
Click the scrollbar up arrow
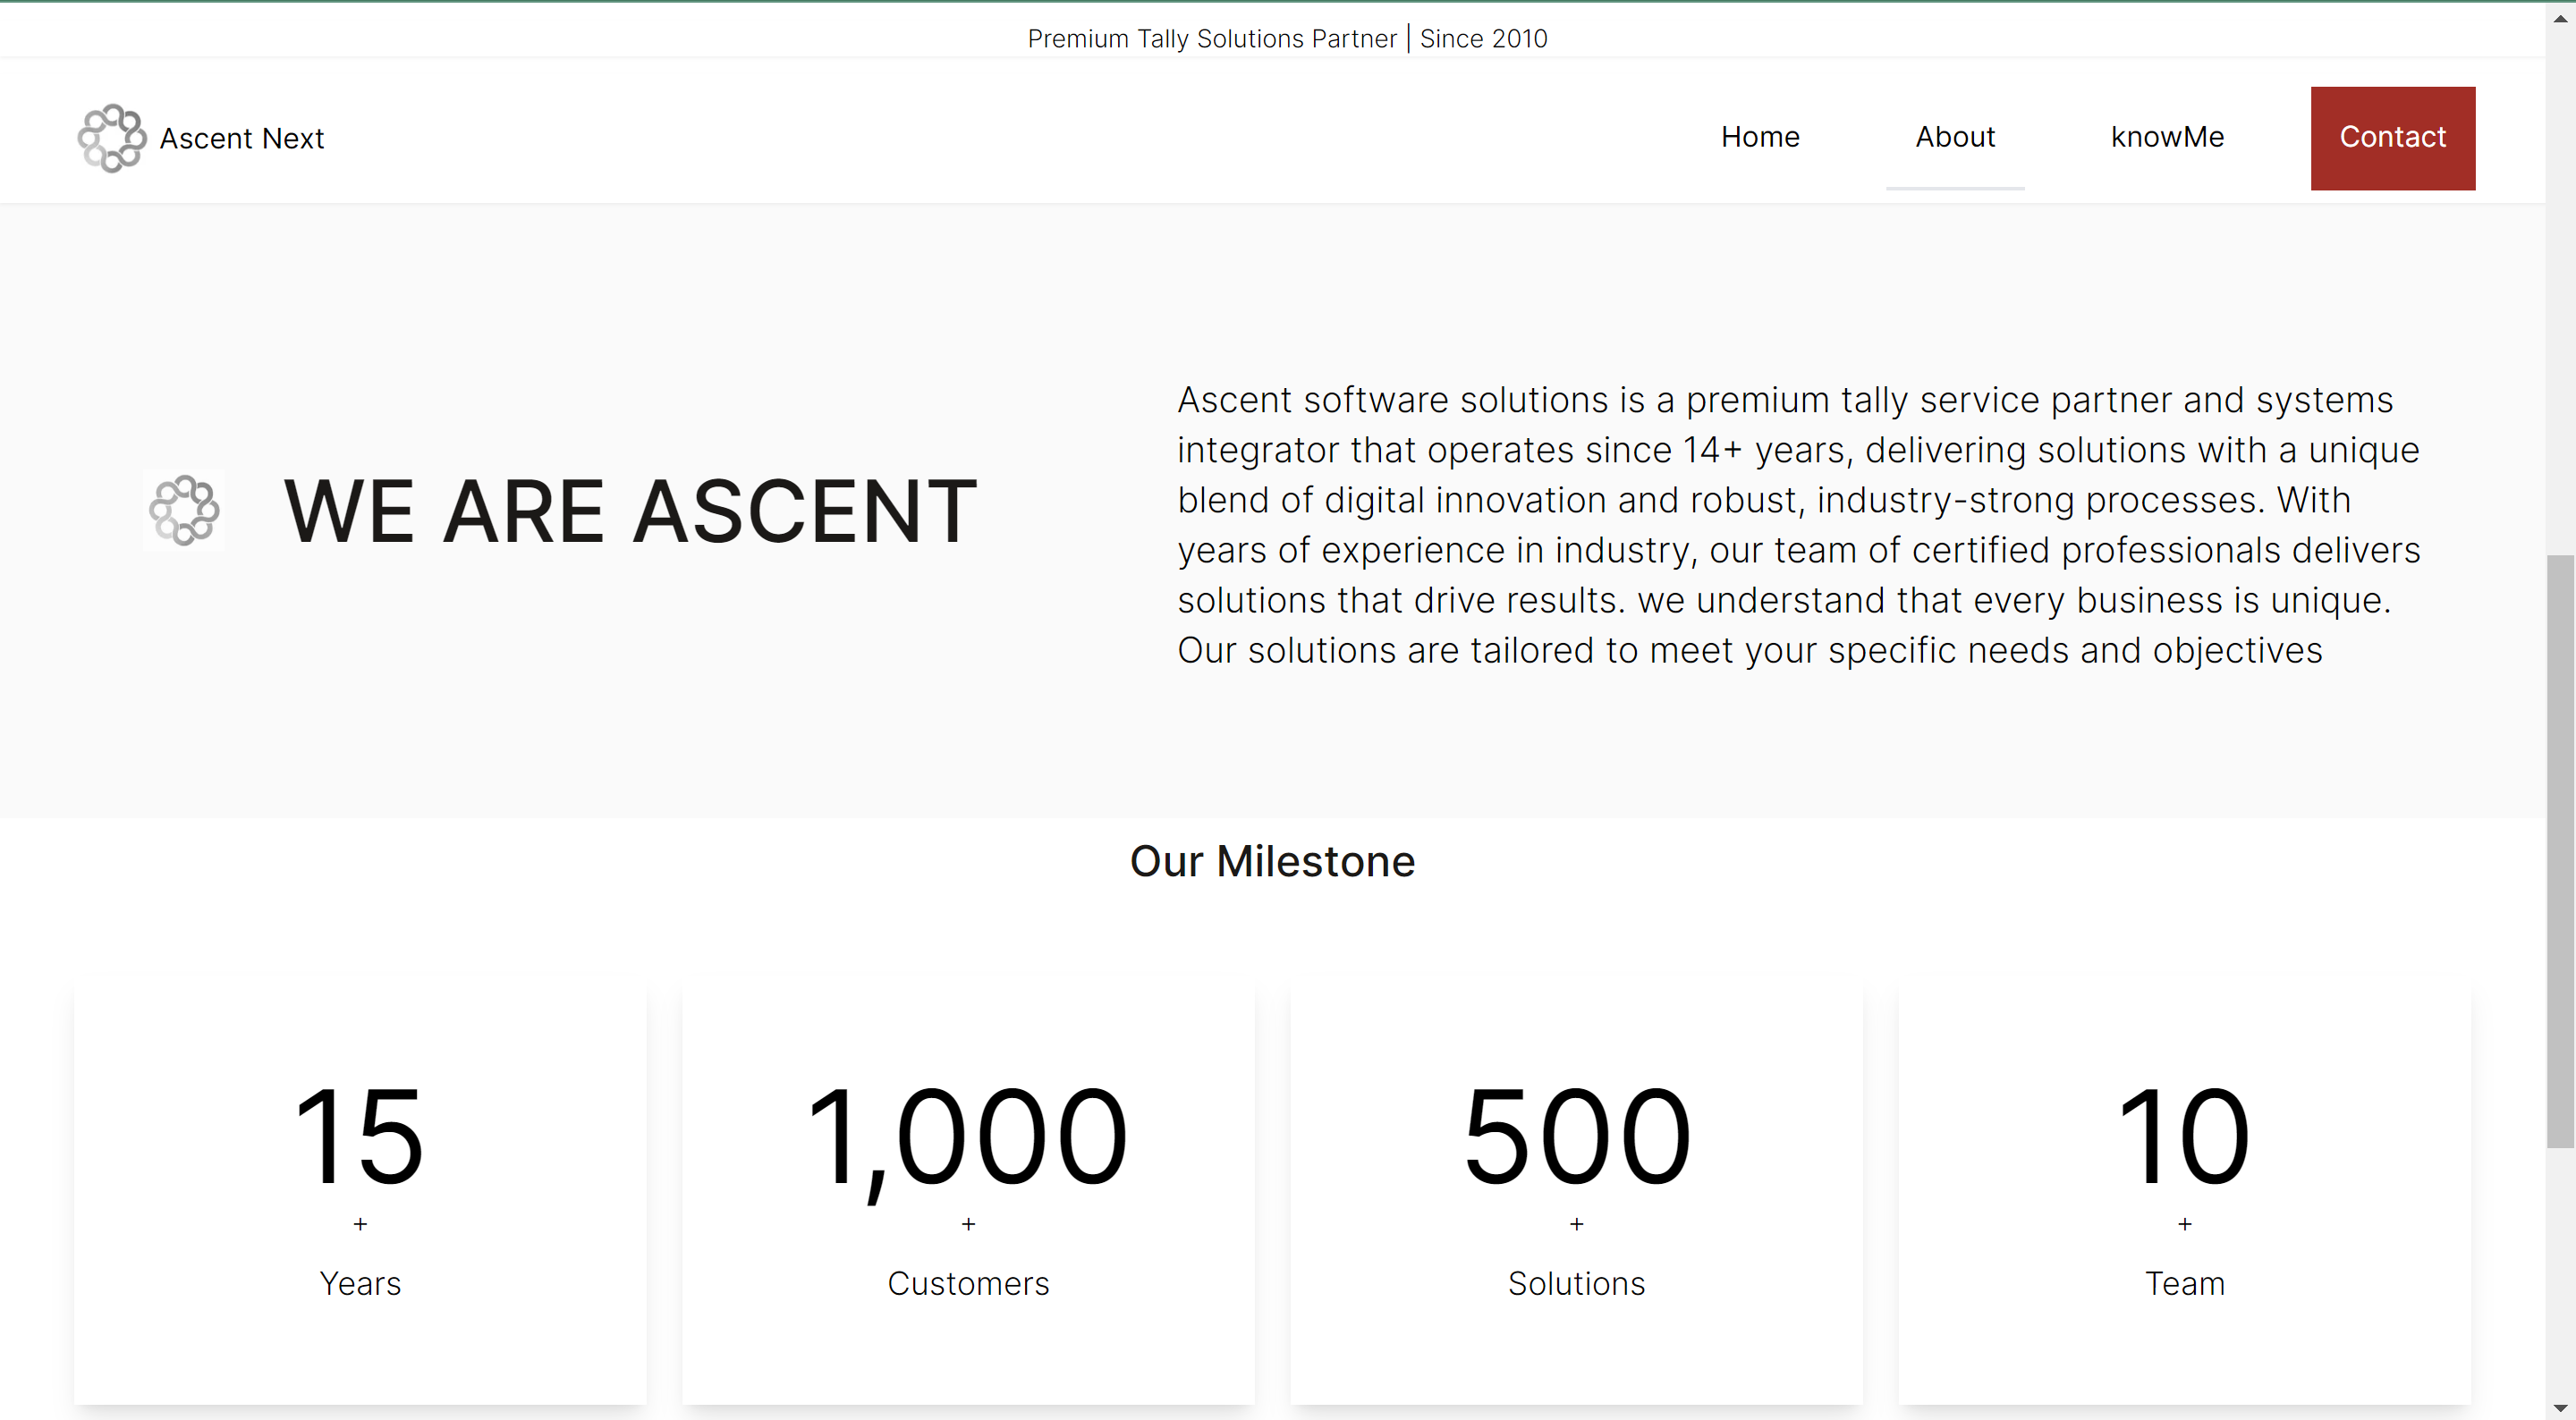click(x=2560, y=18)
